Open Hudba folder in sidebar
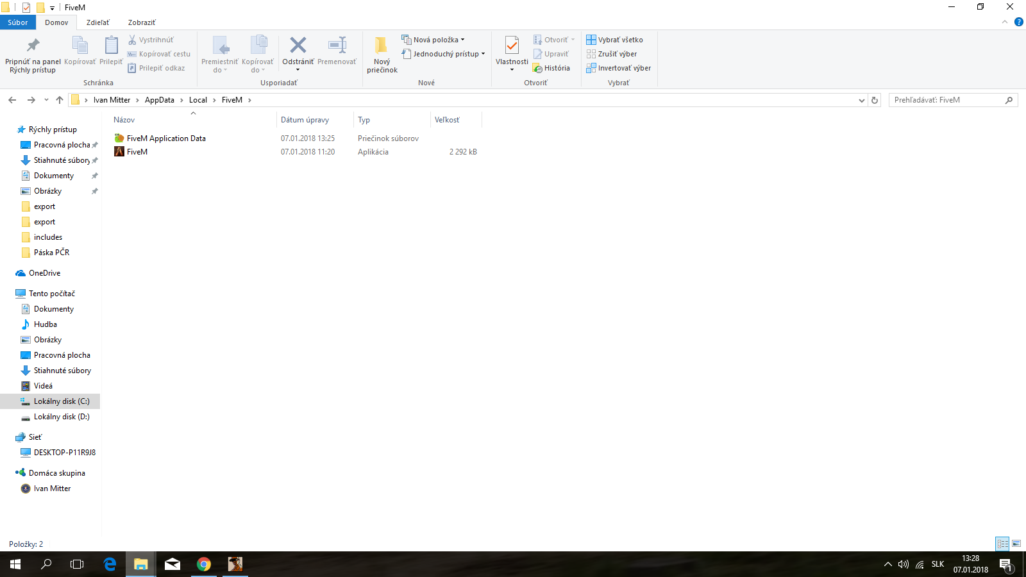Viewport: 1026px width, 577px height. click(45, 324)
